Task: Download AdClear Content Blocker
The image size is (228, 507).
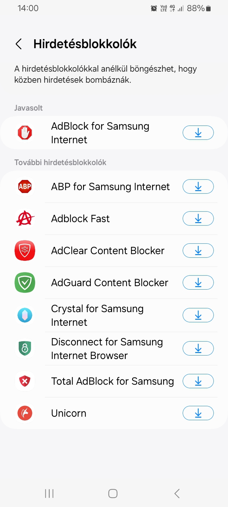Action: [198, 251]
